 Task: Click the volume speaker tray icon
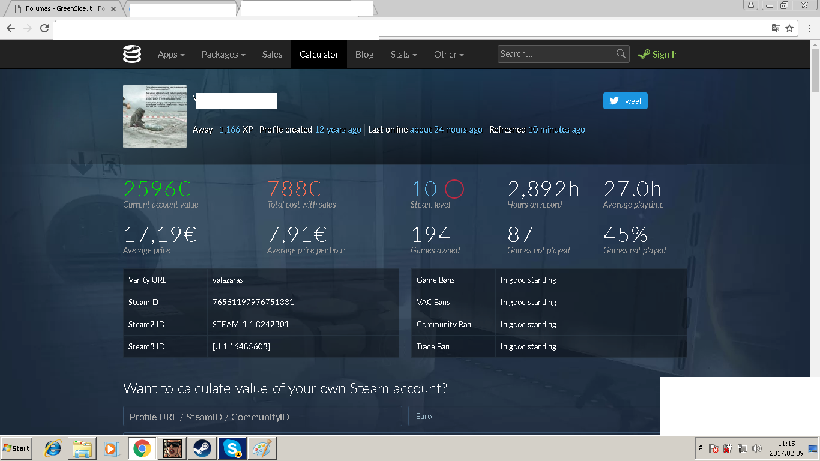pos(756,448)
